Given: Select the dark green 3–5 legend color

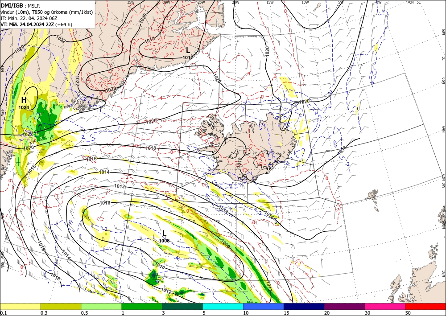Looking at the screenshot, I should coord(182,306).
